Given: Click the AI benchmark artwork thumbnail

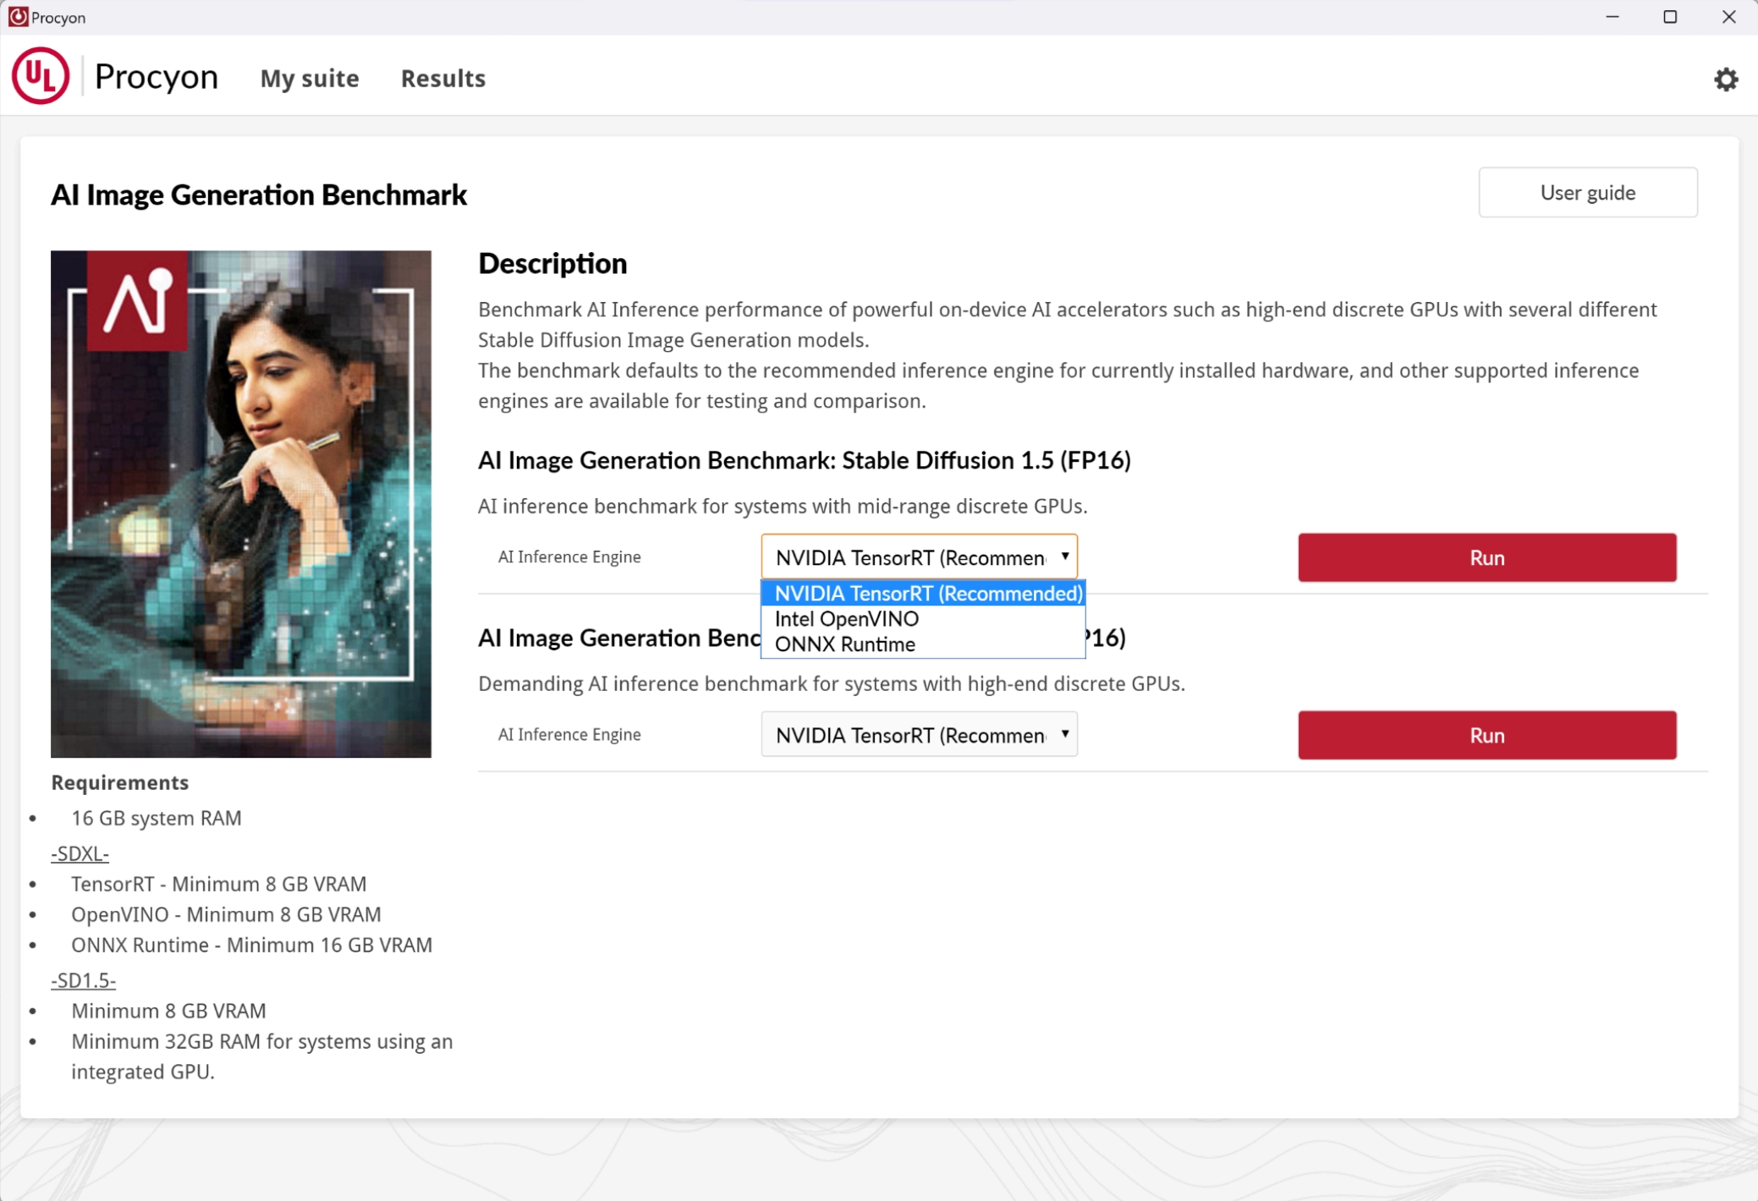Looking at the screenshot, I should [241, 503].
